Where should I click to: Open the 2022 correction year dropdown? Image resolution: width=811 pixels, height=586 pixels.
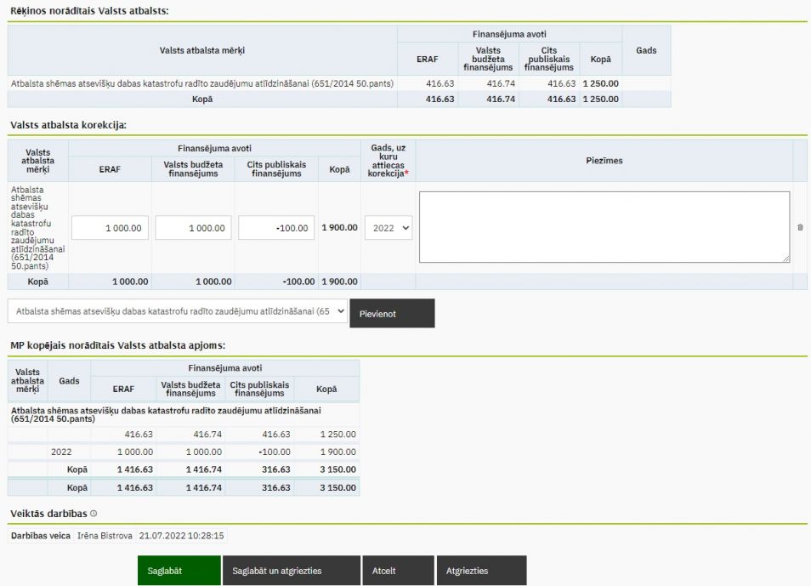click(x=388, y=228)
